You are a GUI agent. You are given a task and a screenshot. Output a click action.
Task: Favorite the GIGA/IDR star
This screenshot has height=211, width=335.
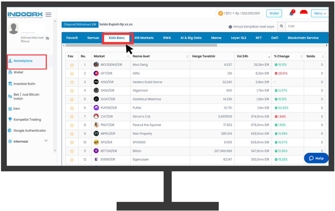point(72,91)
